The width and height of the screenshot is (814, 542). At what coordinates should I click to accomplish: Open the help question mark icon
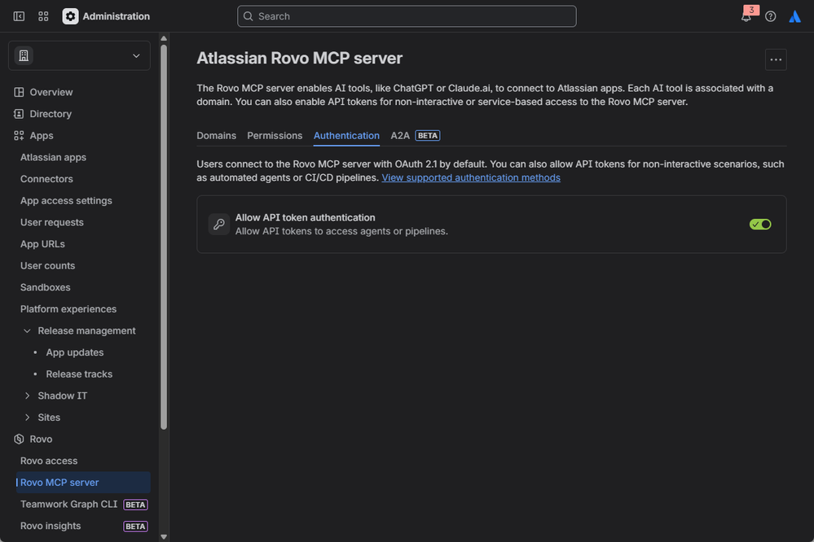[770, 16]
